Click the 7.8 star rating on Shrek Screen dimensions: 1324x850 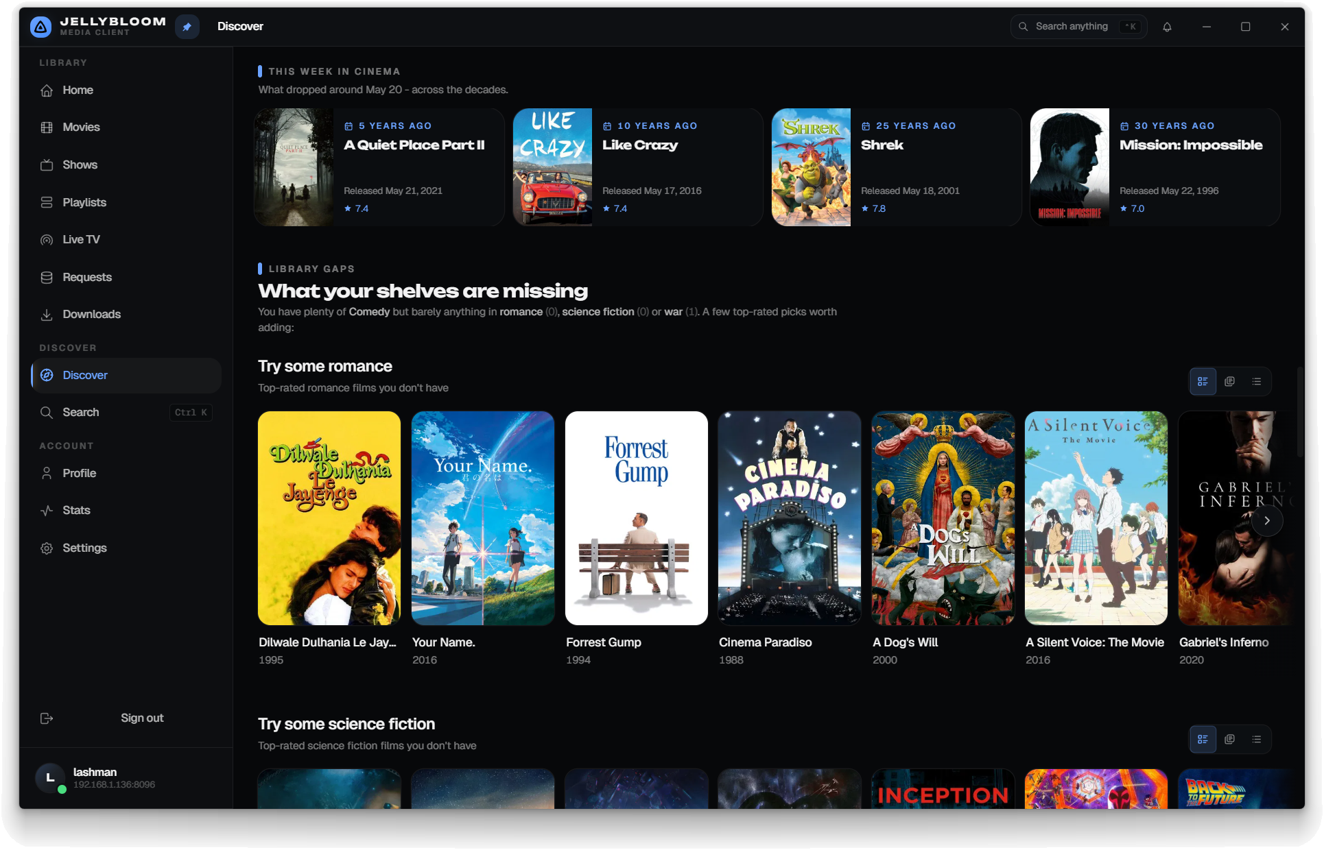click(x=873, y=208)
